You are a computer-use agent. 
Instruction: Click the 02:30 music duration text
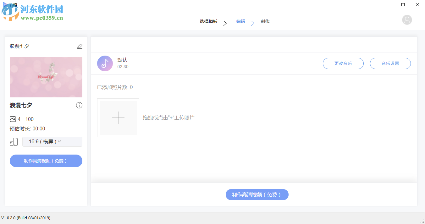pos(123,67)
